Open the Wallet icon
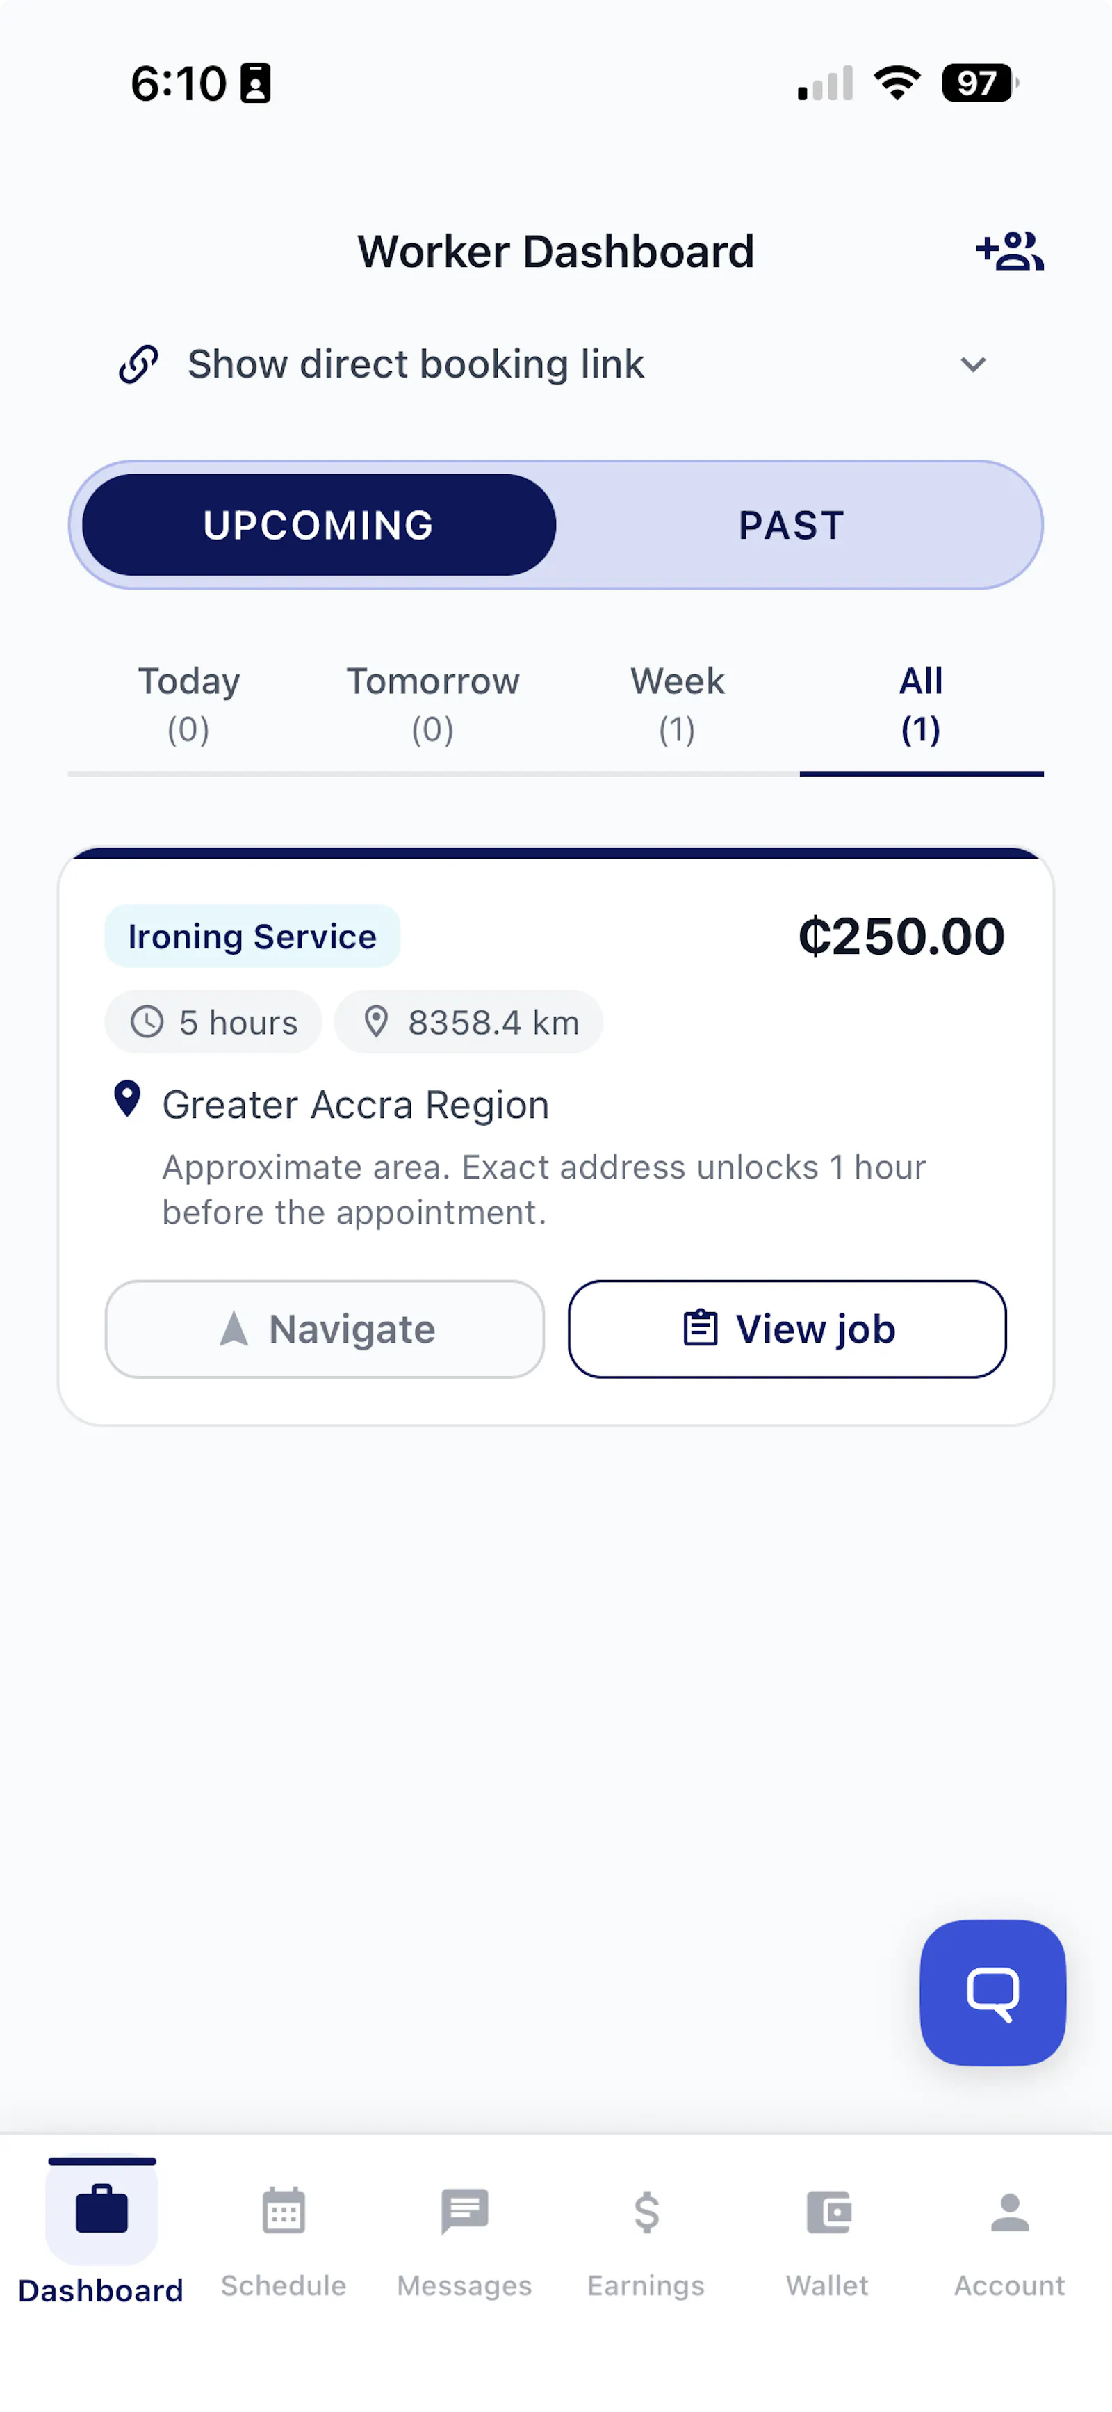The image size is (1112, 2412). pos(828,2212)
